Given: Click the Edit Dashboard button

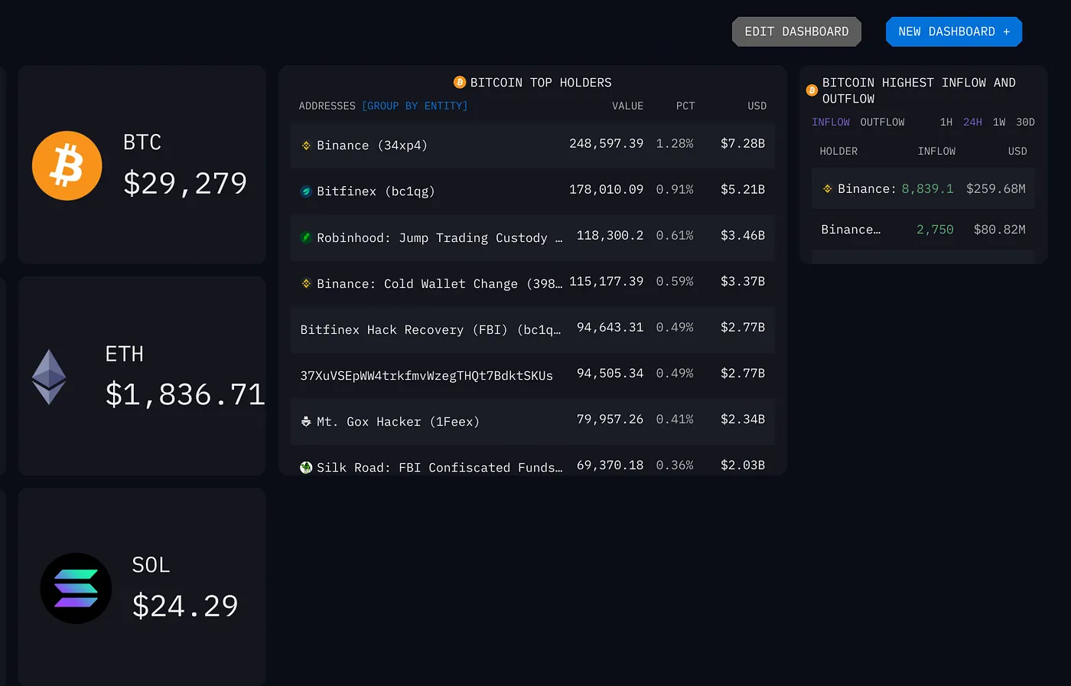Looking at the screenshot, I should pyautogui.click(x=796, y=31).
